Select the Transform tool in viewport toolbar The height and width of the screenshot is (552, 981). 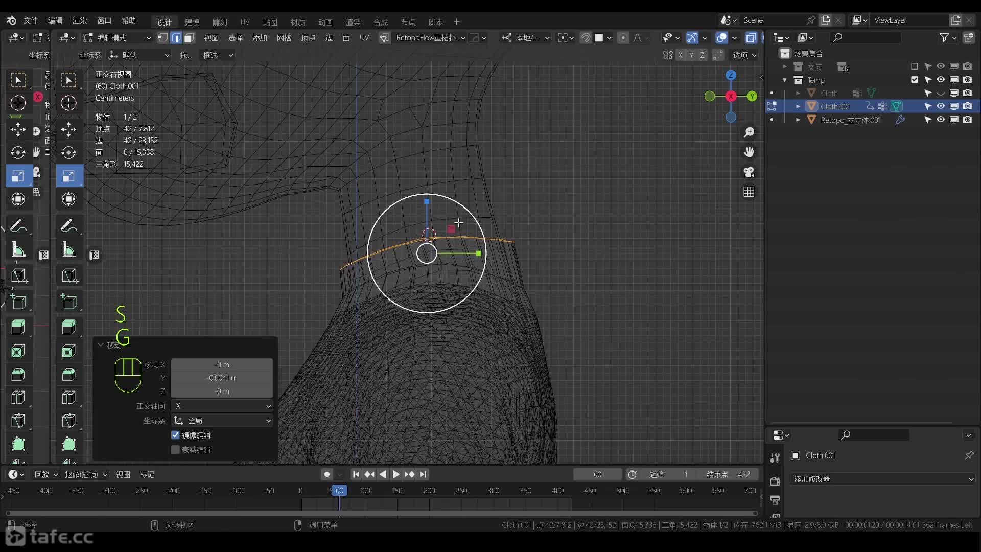pos(68,199)
